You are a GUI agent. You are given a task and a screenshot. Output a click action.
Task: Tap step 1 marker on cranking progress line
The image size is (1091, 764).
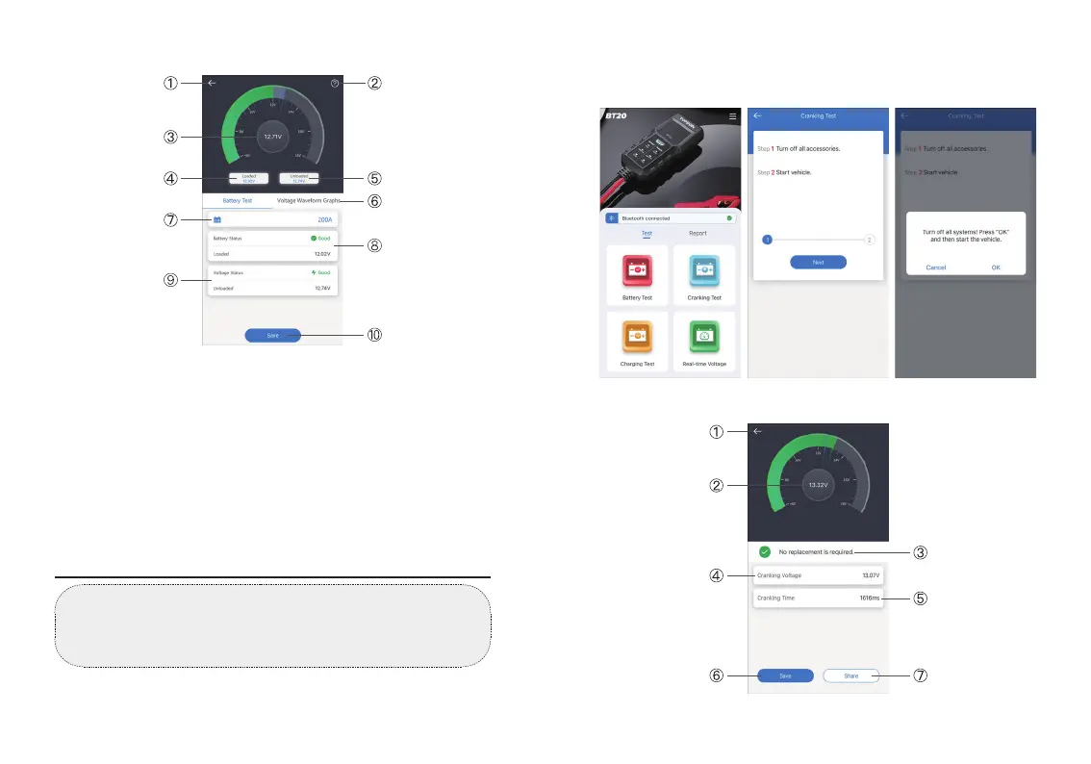click(x=768, y=240)
